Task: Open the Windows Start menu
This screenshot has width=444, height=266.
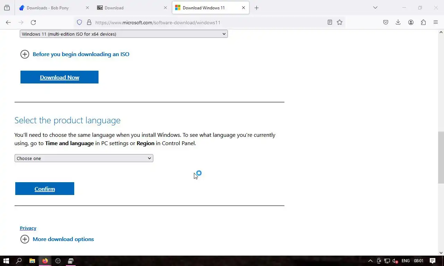Action: [6, 261]
